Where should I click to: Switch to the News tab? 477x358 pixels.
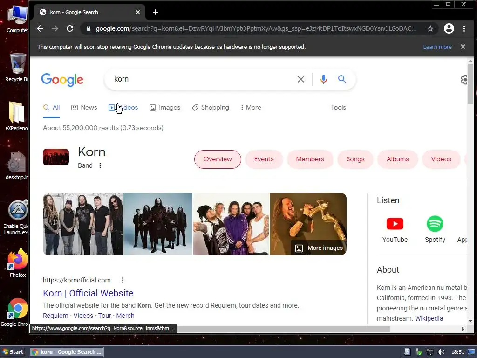point(84,108)
